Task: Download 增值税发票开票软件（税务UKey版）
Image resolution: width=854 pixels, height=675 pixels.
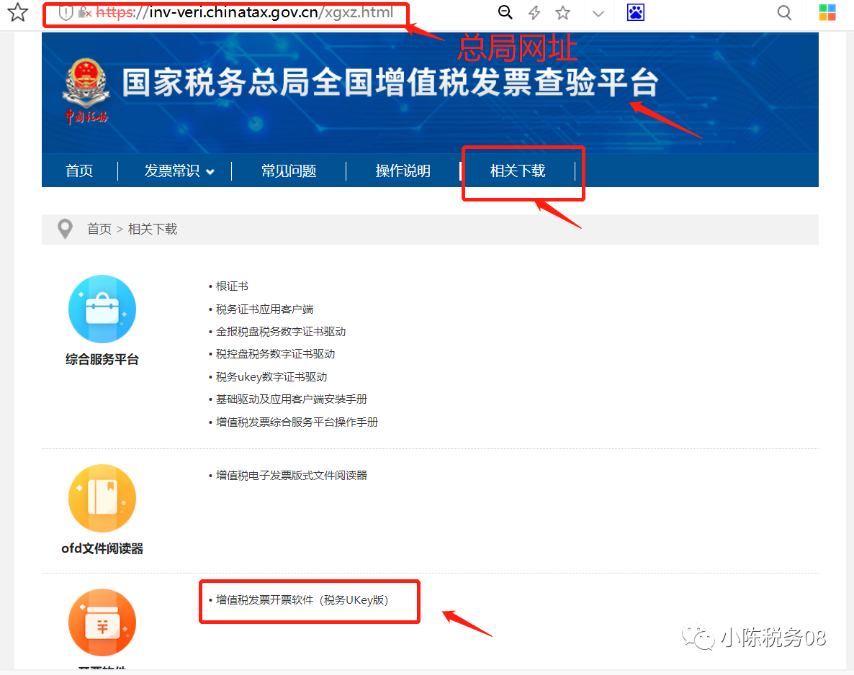Action: [302, 600]
